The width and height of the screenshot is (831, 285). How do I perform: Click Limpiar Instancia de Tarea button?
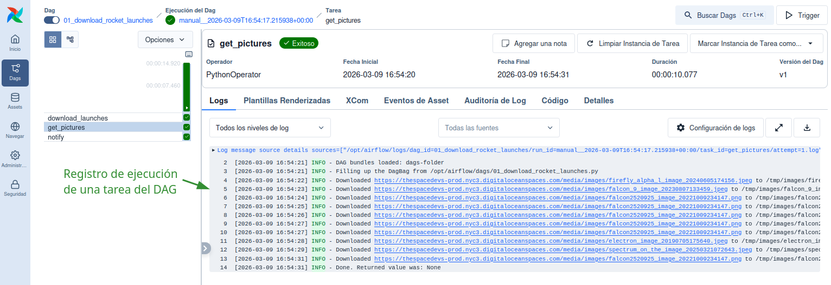pos(632,43)
